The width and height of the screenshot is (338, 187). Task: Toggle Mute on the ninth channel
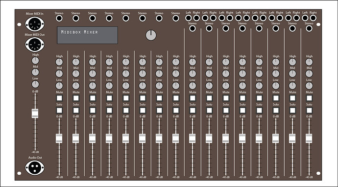pos(193,98)
